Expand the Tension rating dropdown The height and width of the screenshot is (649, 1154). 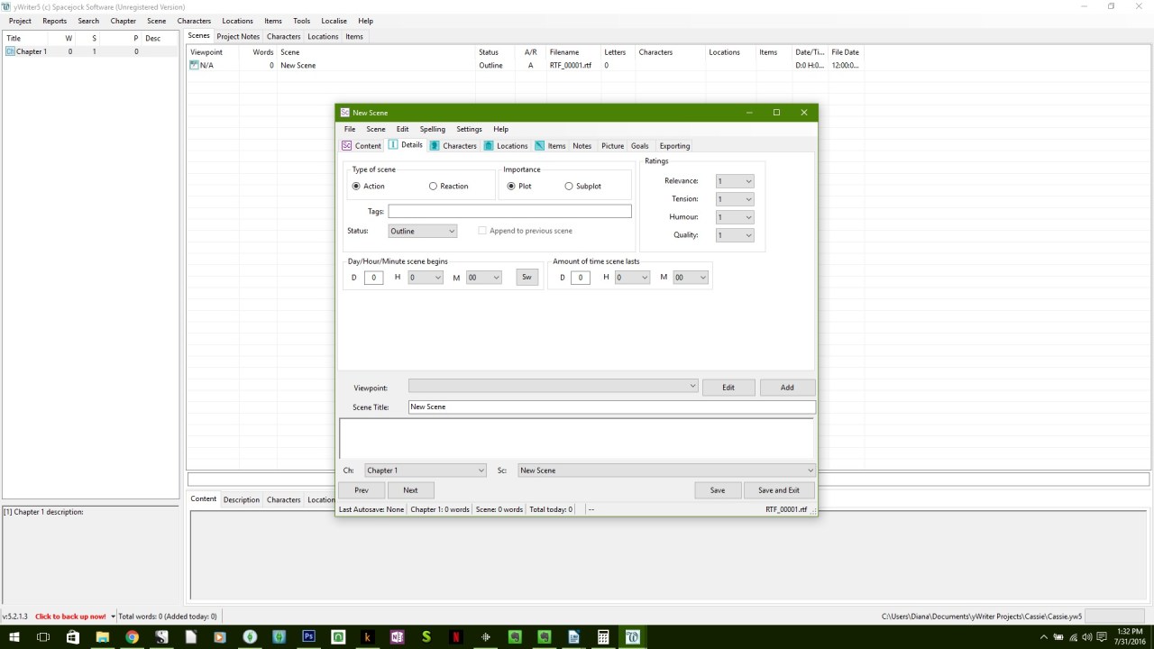tap(735, 199)
